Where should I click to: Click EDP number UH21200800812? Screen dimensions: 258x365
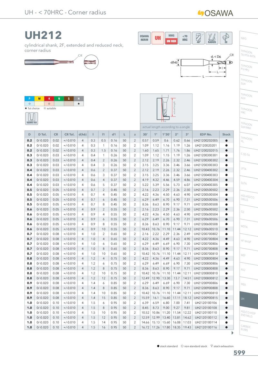point(206,278)
